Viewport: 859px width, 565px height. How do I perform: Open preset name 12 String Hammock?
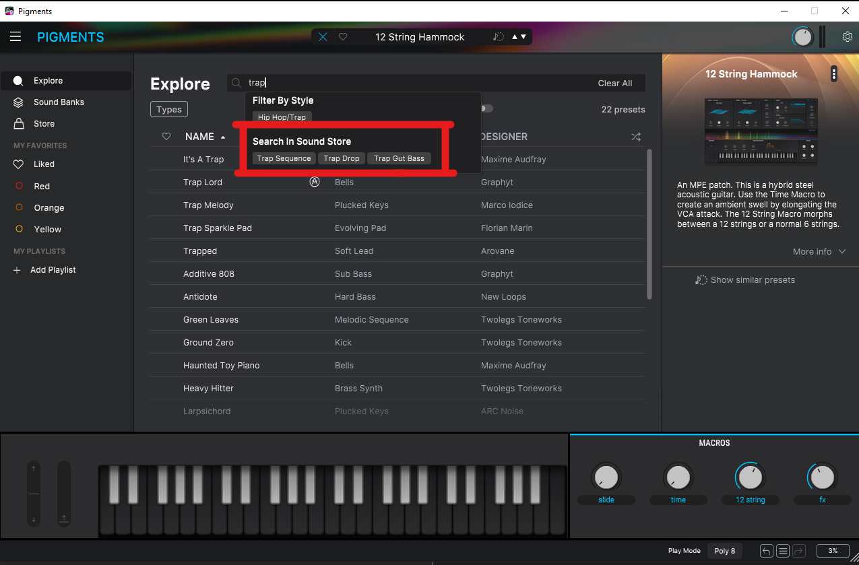point(420,37)
